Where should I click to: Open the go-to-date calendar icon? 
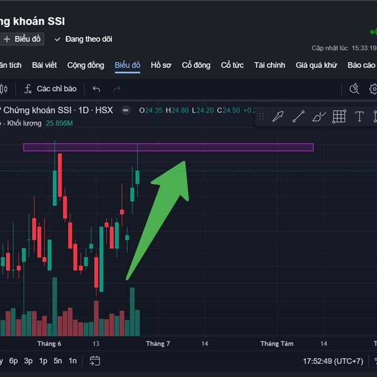(95, 361)
